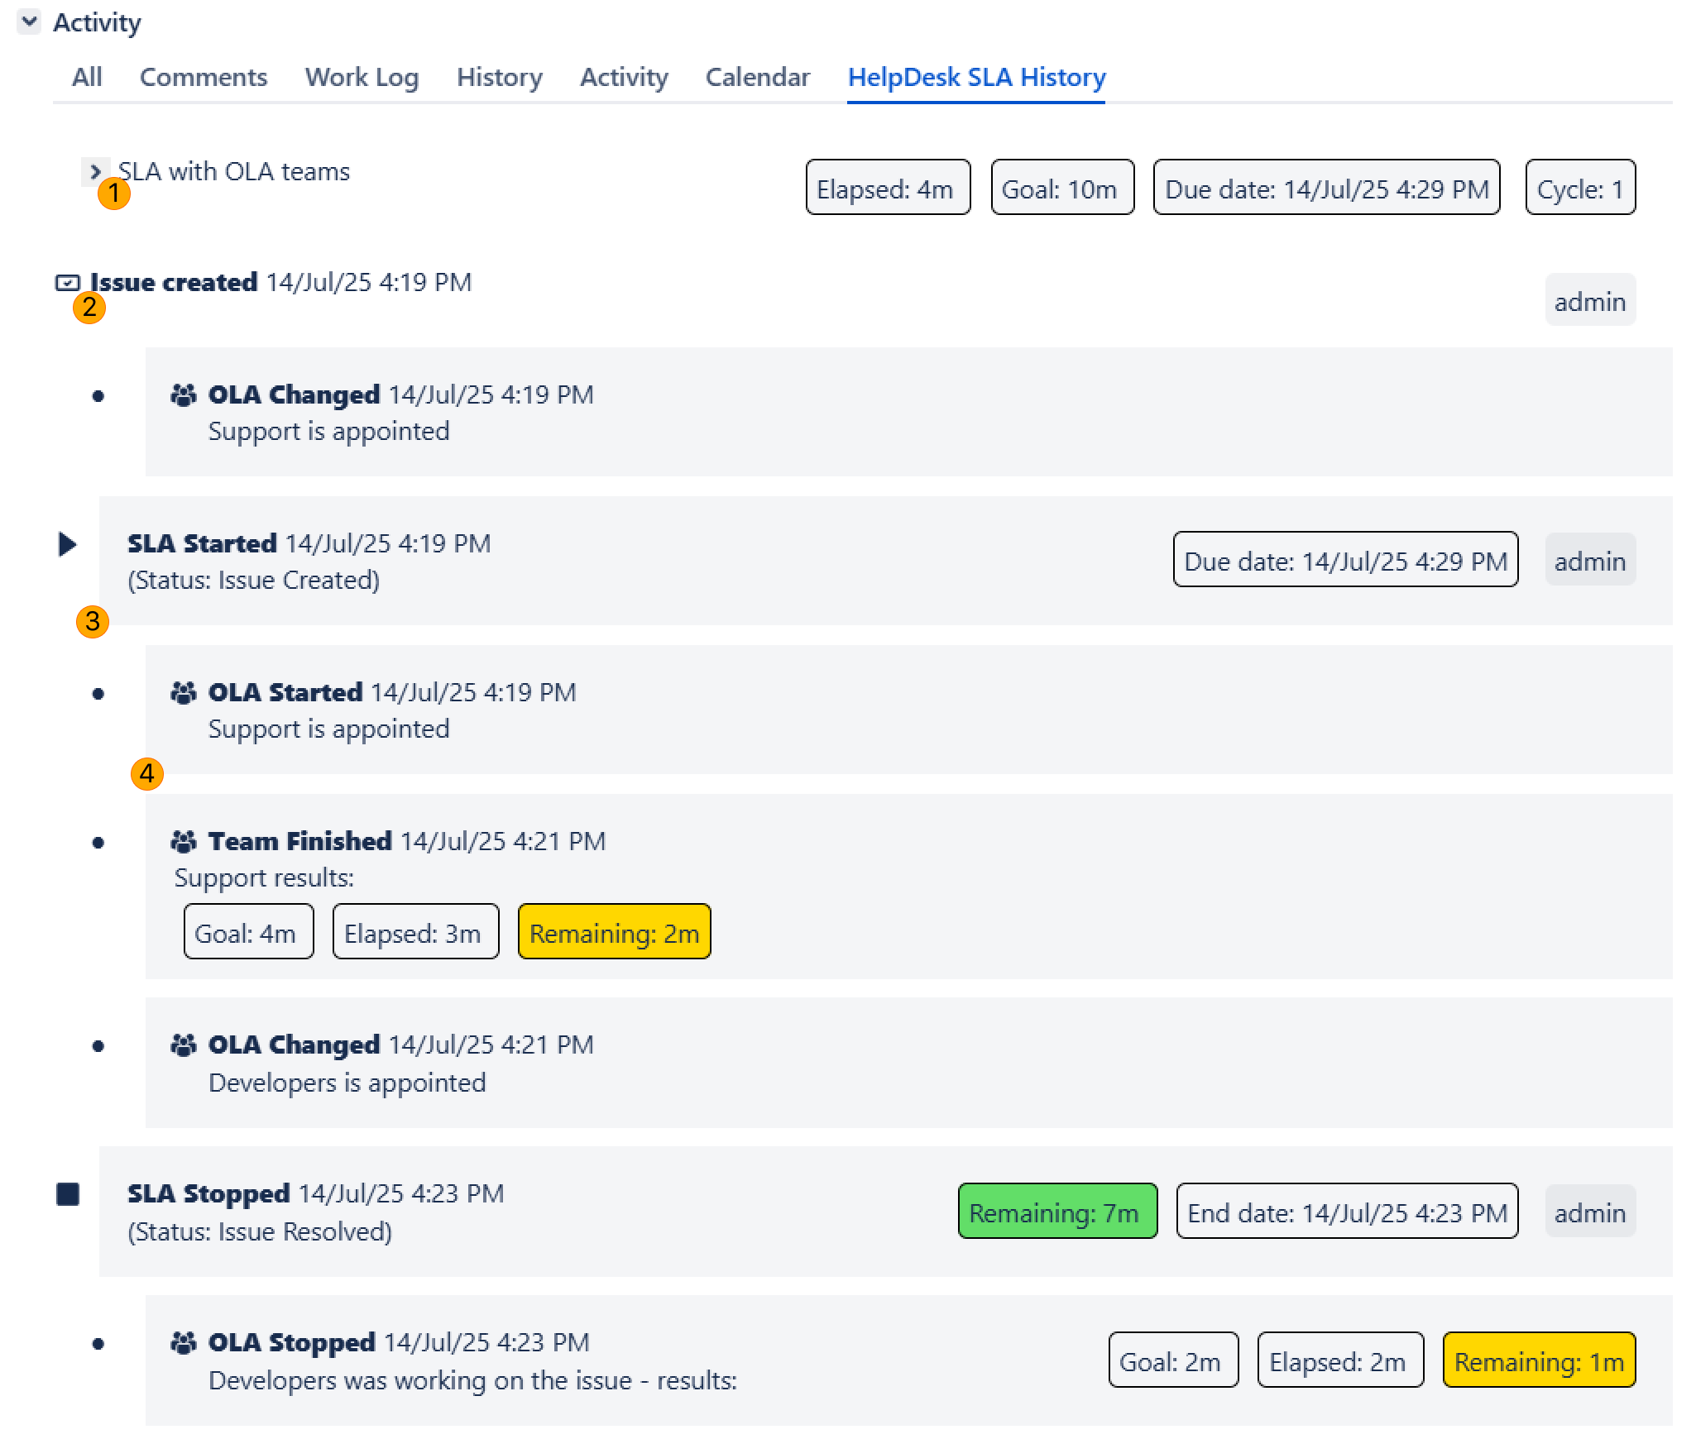Image resolution: width=1696 pixels, height=1439 pixels.
Task: Switch to the Comments tab
Action: point(204,78)
